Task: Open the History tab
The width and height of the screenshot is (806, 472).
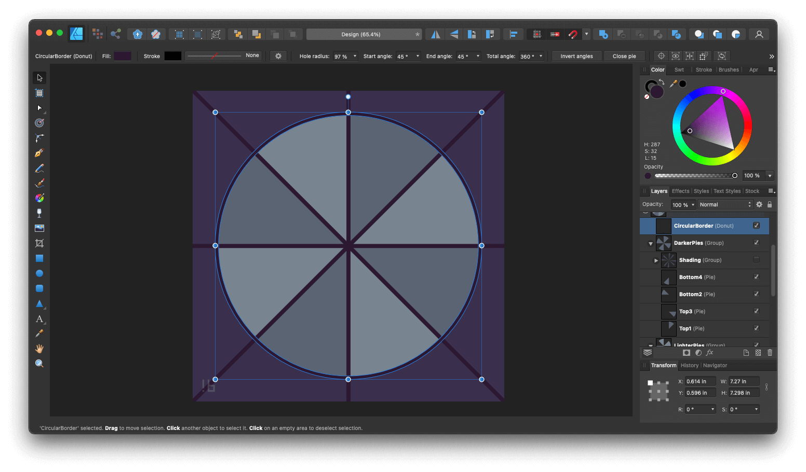Action: (x=689, y=365)
